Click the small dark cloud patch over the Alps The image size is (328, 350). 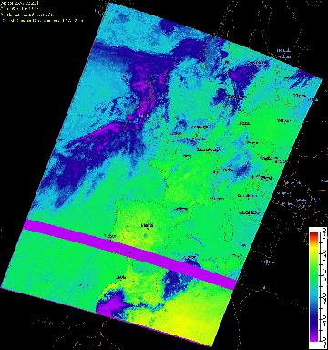tap(243, 170)
